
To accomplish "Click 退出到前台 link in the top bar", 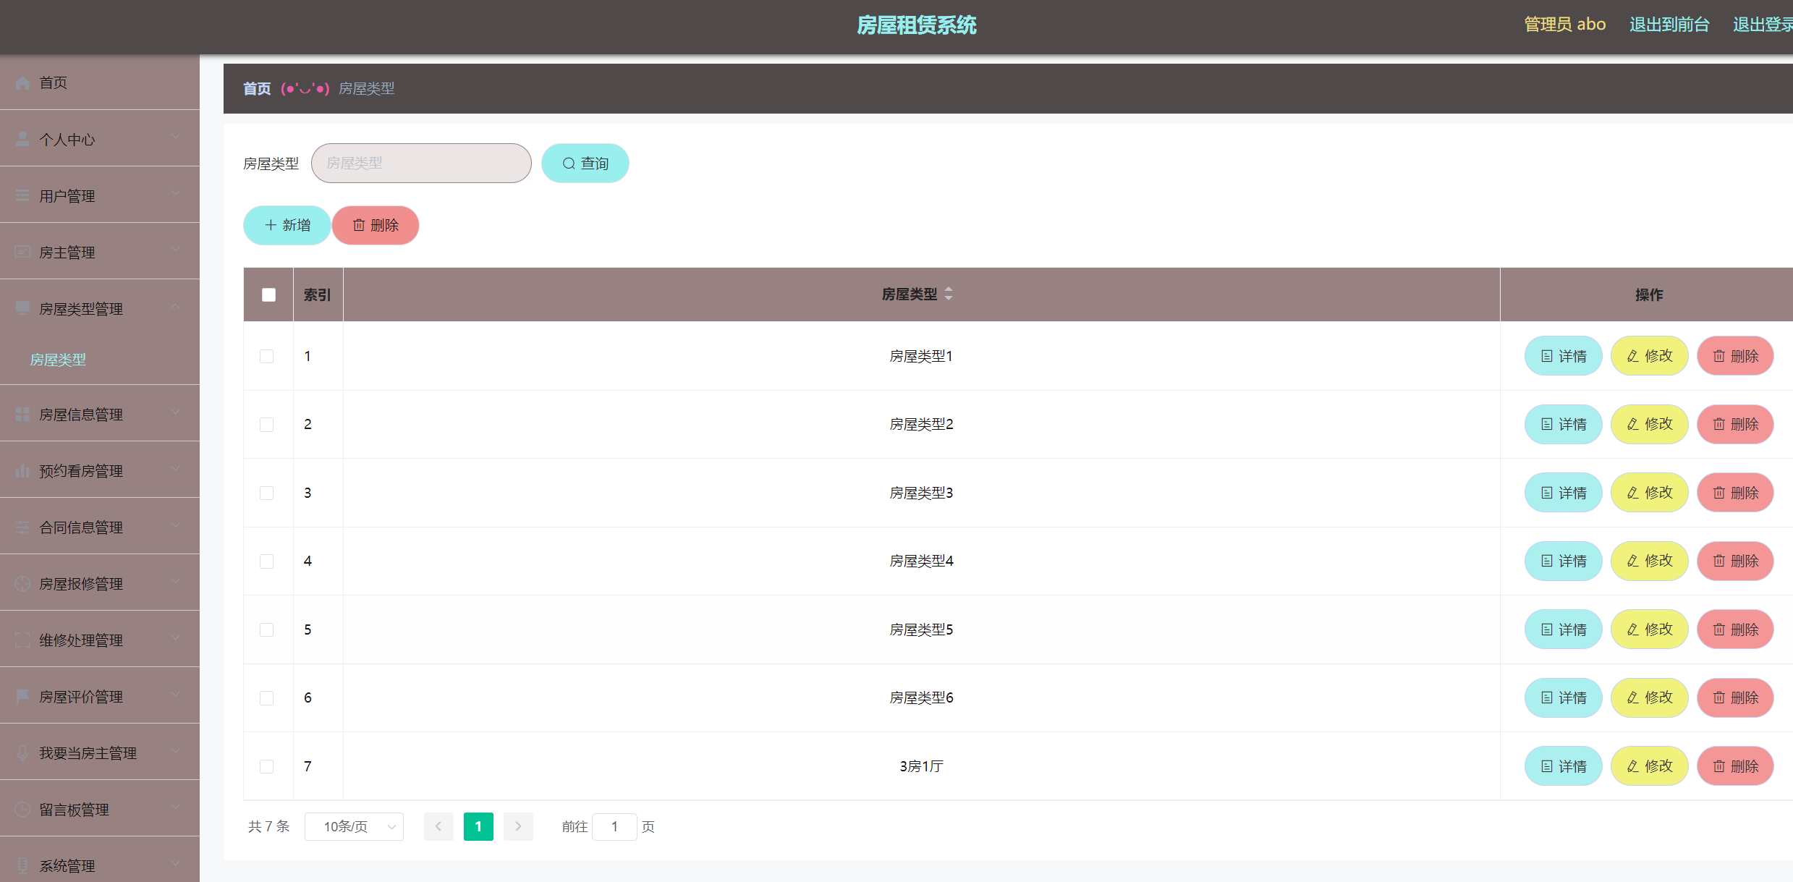I will click(x=1669, y=25).
